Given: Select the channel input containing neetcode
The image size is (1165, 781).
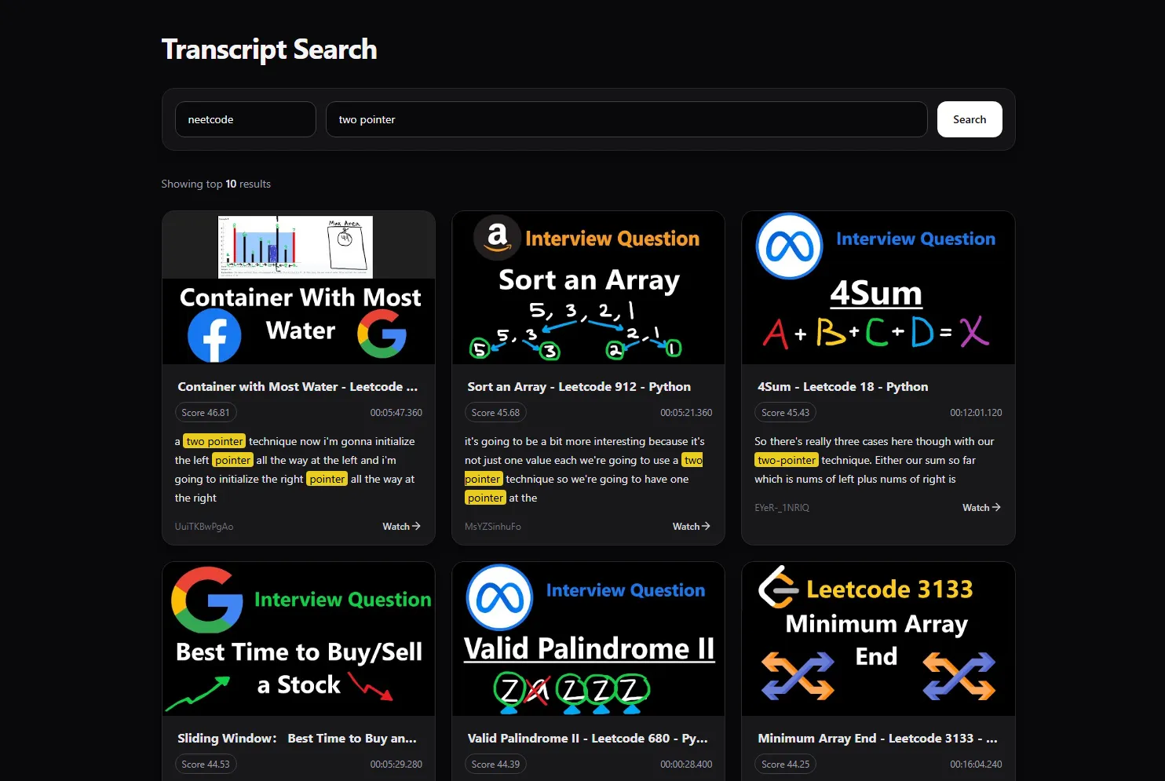Looking at the screenshot, I should click(245, 119).
